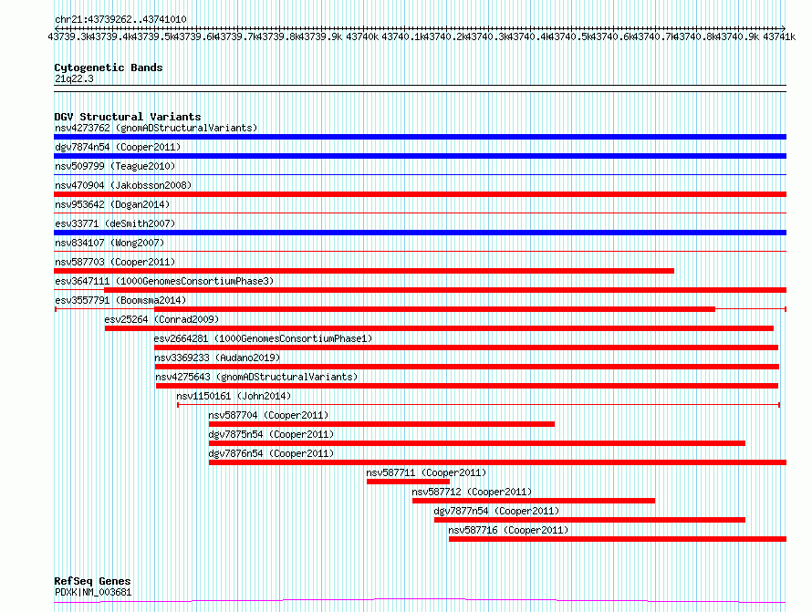Click the red bar under nsv587716
Image resolution: width=812 pixels, height=612 pixels.
(618, 539)
